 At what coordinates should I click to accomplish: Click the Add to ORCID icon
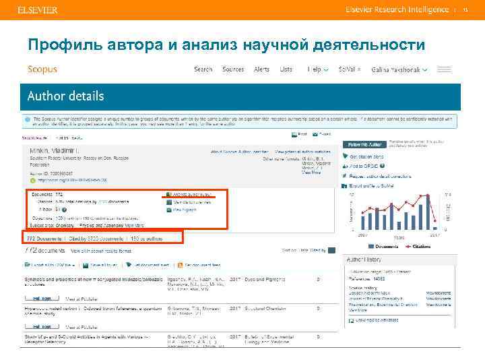click(345, 166)
